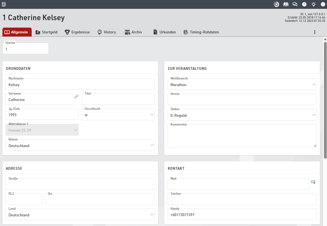Viewport: 327px width, 226px height.
Task: Click the lightbulb ideas icon
Action: (314, 4)
